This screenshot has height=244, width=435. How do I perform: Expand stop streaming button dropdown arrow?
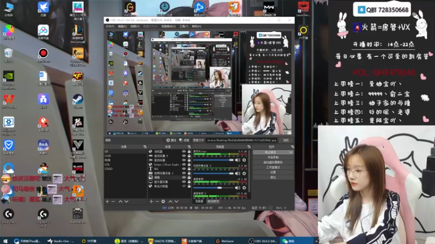(290, 152)
